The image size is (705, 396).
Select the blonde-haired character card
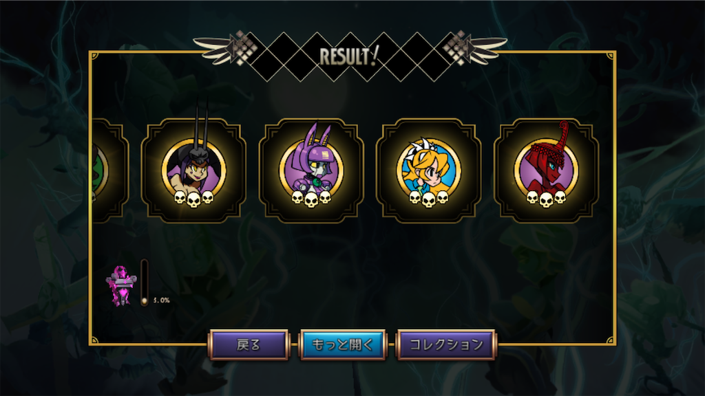click(428, 170)
